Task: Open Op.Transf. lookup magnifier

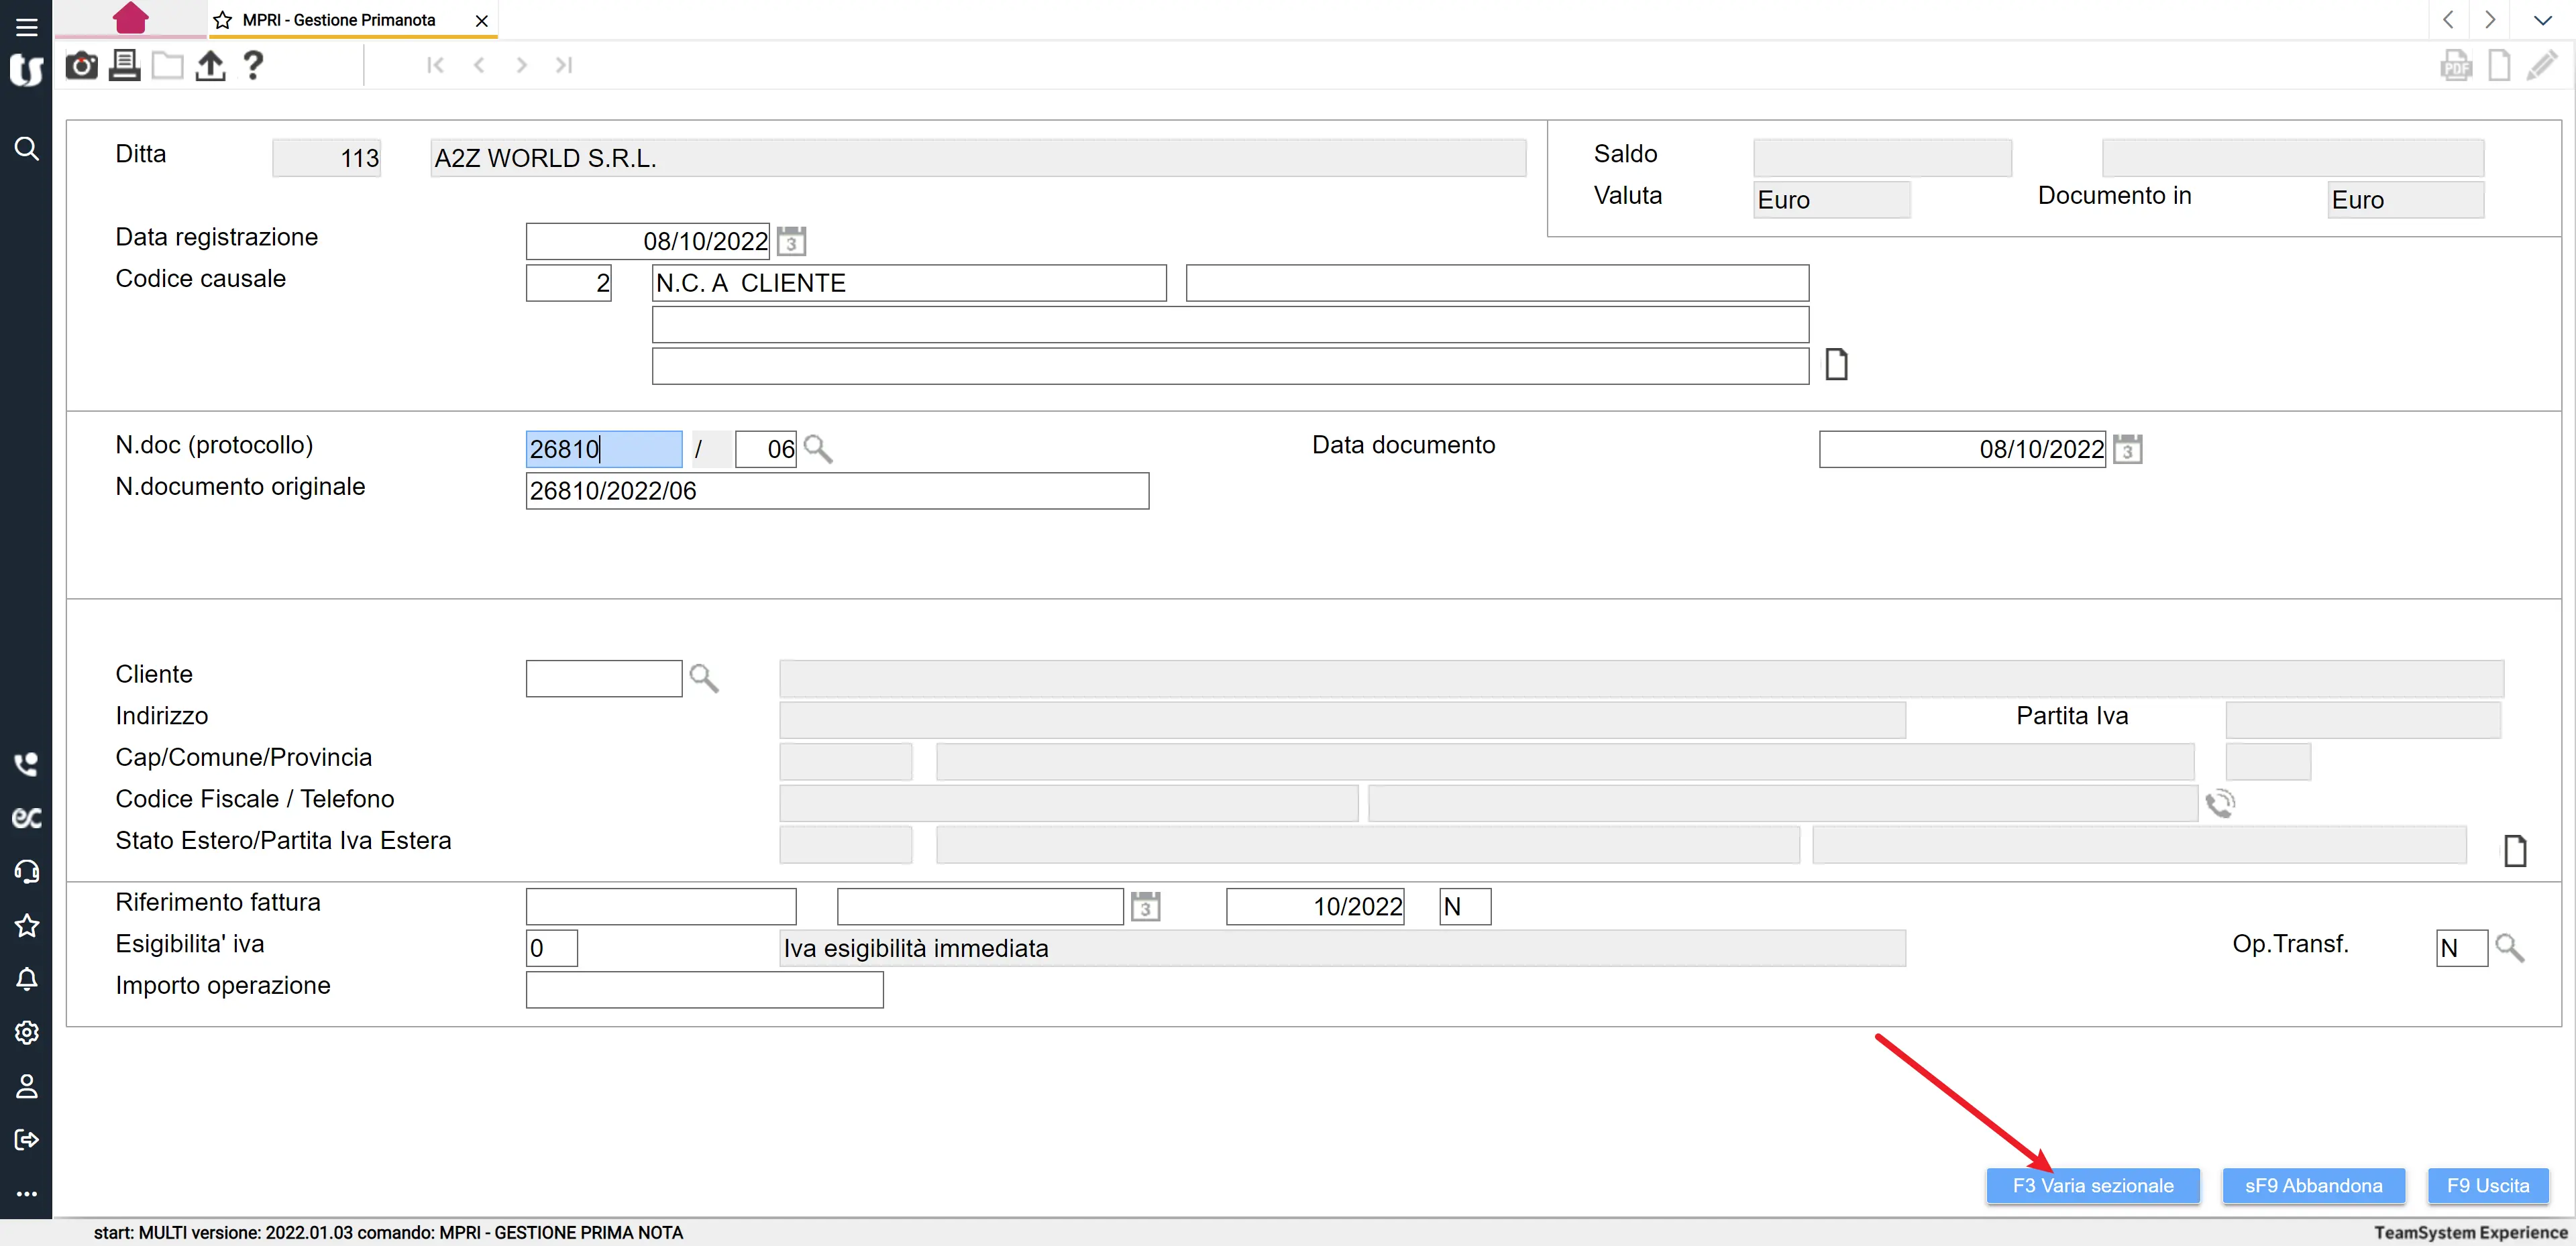Action: coord(2510,947)
